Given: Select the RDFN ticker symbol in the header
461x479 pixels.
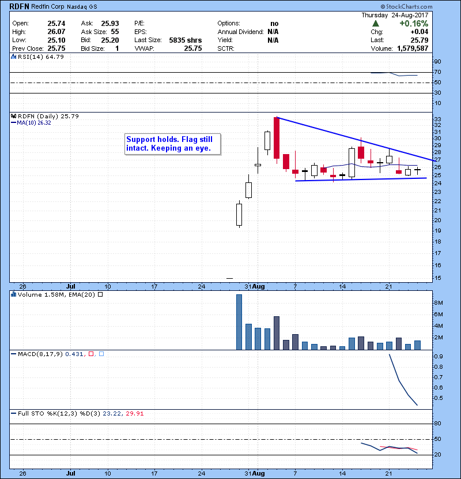Looking at the screenshot, I should coord(19,6).
